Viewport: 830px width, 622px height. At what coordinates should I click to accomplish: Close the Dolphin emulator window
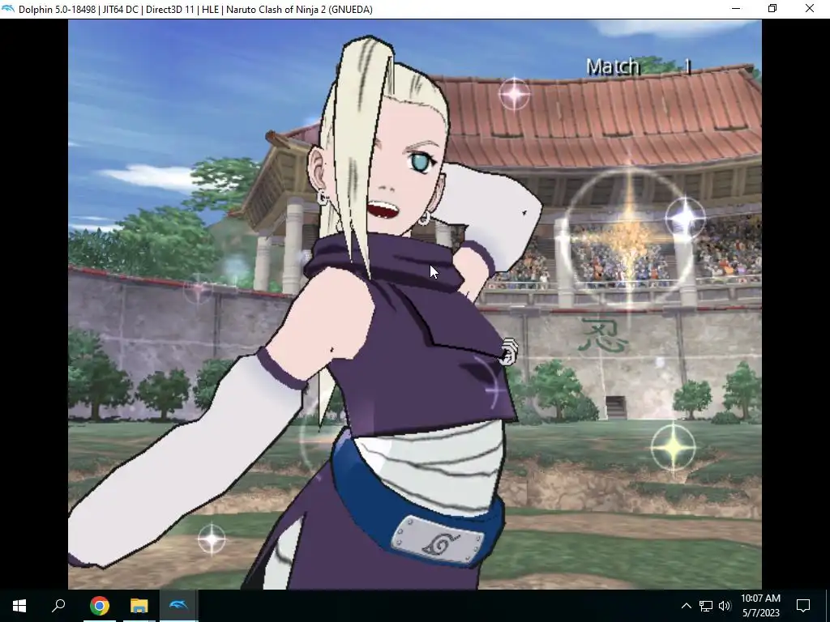(x=810, y=9)
